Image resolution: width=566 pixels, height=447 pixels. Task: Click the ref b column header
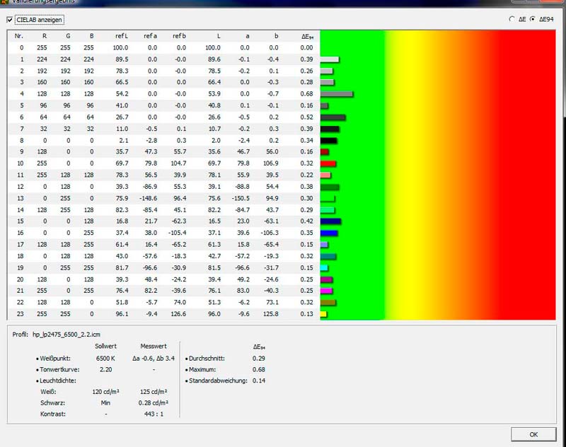(x=179, y=35)
